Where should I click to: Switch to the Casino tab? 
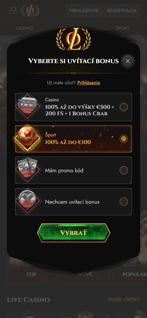[x=24, y=28]
